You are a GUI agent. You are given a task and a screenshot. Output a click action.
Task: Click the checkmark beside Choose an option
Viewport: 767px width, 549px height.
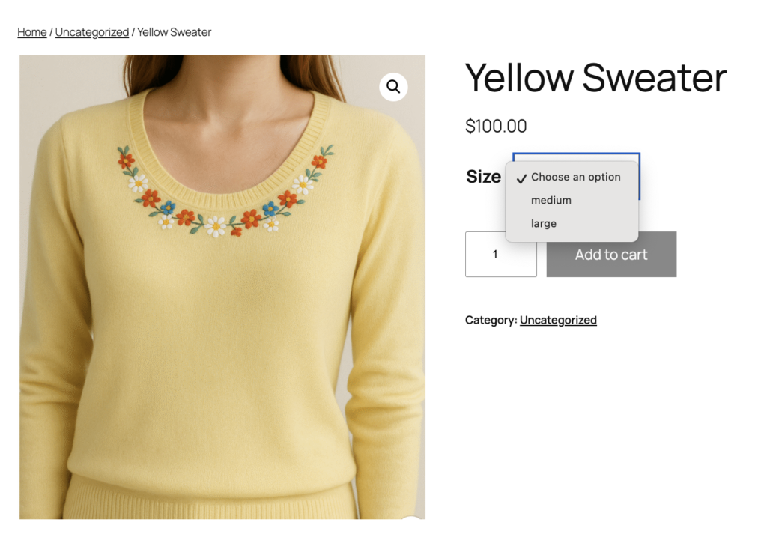coord(521,178)
